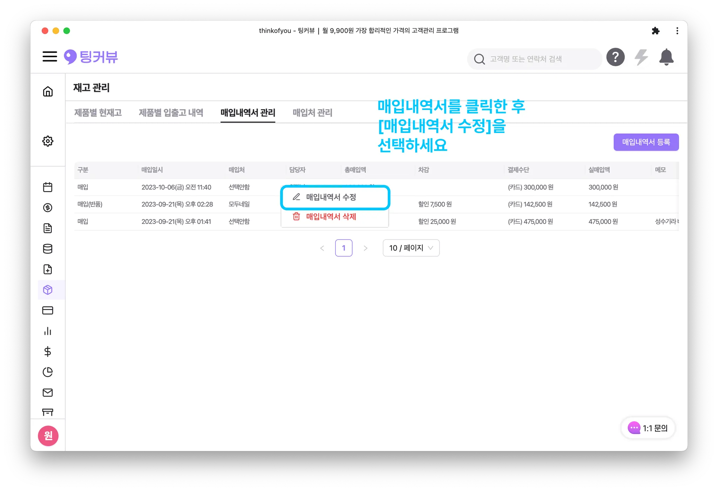
Task: Switch to 매입처 관리 tab
Action: tap(312, 113)
